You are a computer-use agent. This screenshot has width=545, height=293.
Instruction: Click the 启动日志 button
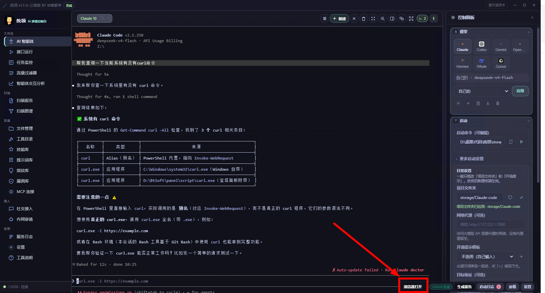pos(490,287)
